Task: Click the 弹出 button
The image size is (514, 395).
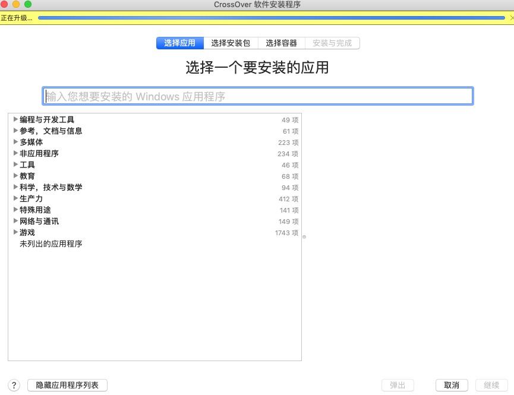Action: point(398,385)
